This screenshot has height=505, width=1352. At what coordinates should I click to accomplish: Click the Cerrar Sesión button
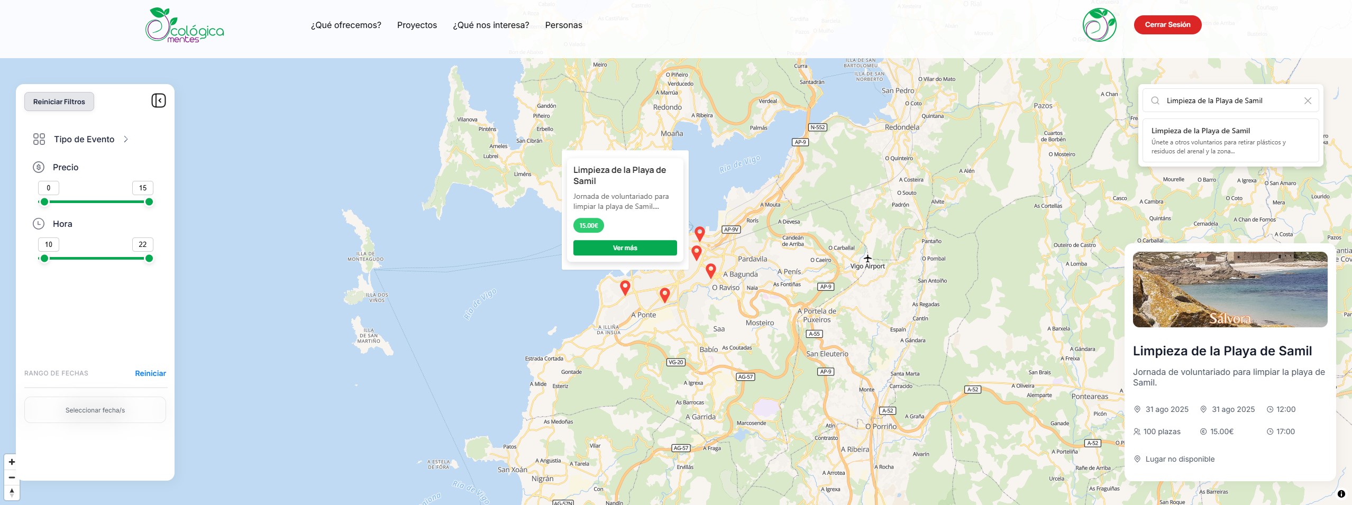click(x=1167, y=25)
